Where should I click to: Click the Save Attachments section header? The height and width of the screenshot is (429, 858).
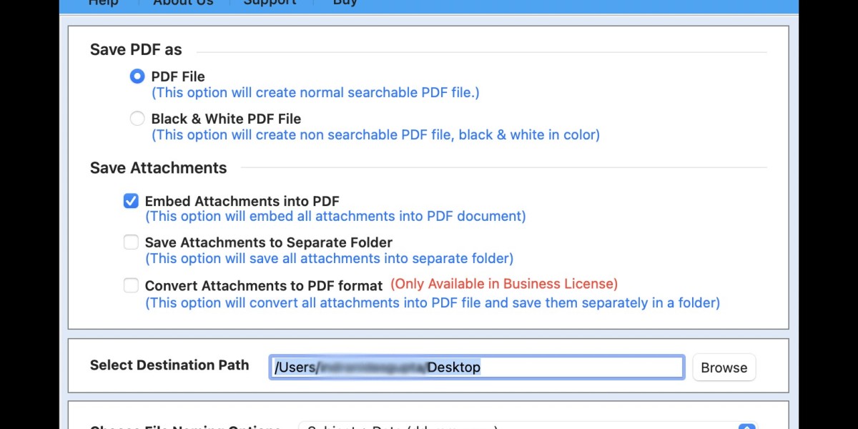[x=158, y=167]
